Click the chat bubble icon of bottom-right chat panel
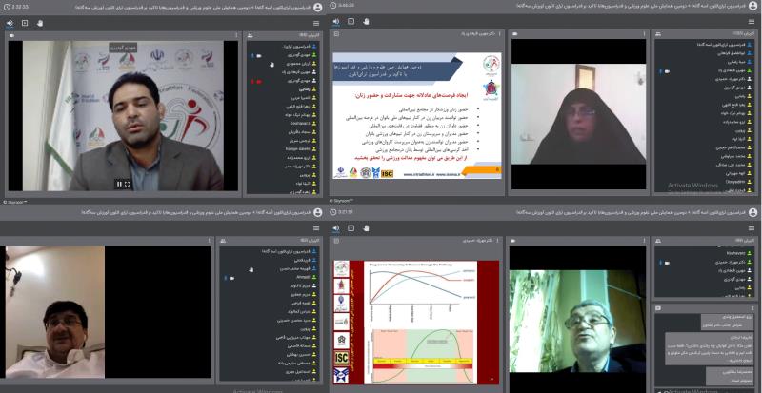Image resolution: width=762 pixels, height=393 pixels. click(x=657, y=308)
